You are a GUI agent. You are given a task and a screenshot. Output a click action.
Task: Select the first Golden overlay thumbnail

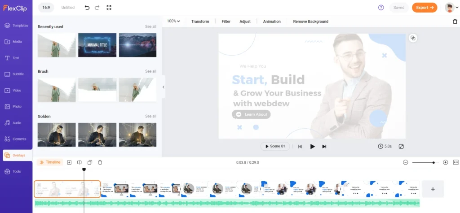coord(57,135)
